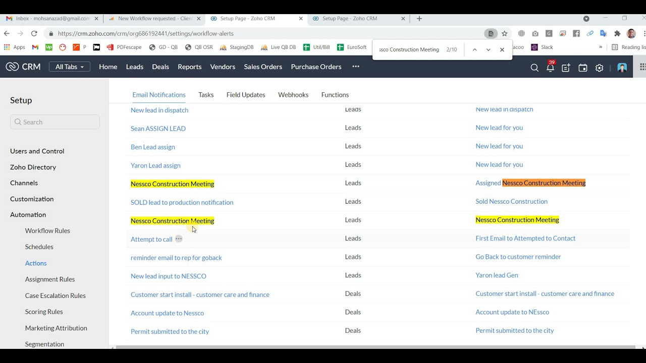
Task: Open the Attempt to call notification
Action: click(x=151, y=239)
